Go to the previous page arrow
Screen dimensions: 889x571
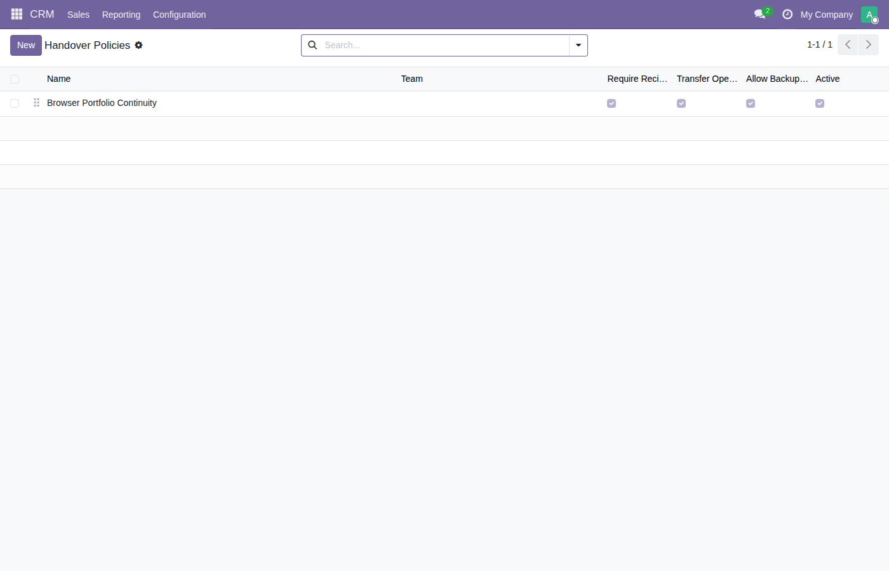(848, 44)
